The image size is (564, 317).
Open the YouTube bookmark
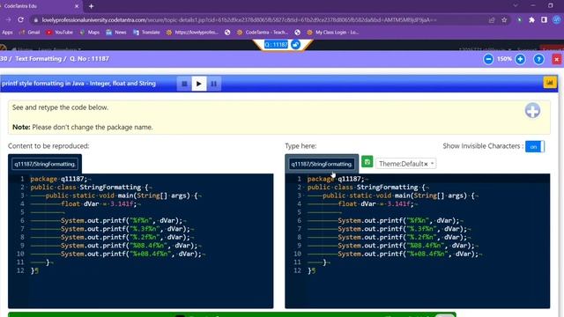click(x=59, y=33)
